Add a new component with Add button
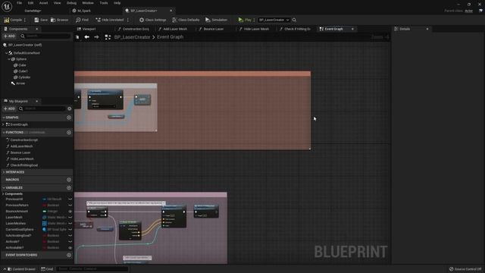The height and width of the screenshot is (273, 485). point(9,36)
